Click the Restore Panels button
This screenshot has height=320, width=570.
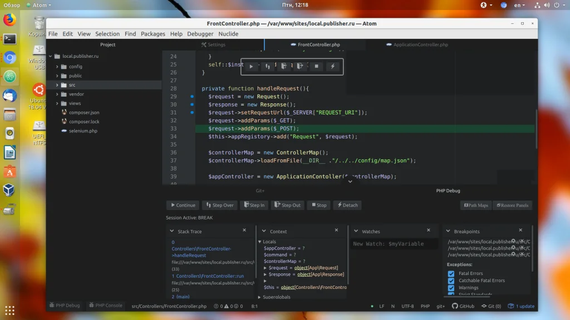coord(512,205)
